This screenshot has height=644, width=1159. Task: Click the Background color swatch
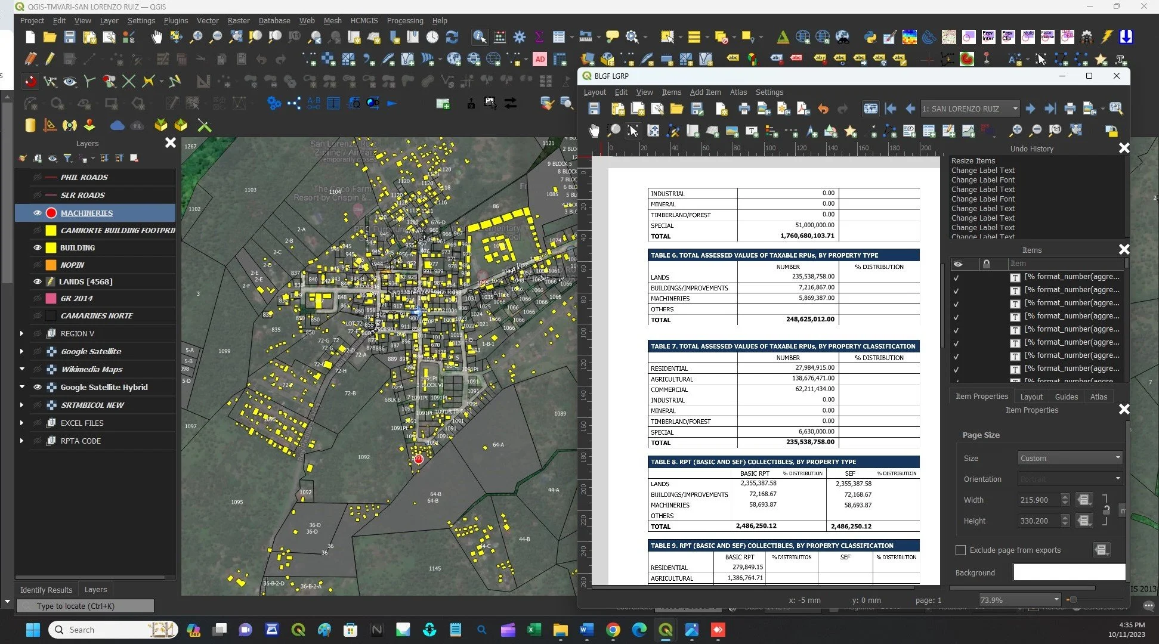[1068, 572]
